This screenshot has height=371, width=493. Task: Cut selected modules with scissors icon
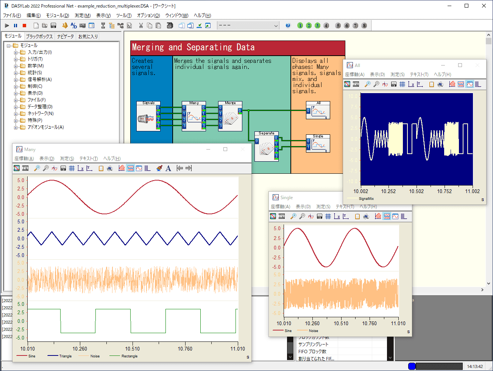141,25
